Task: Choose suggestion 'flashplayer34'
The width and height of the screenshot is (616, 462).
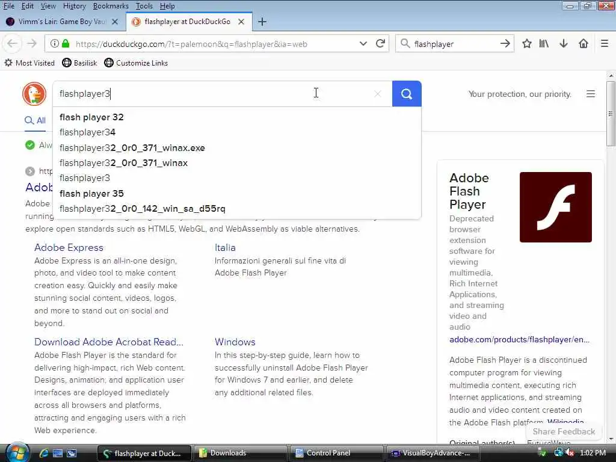Action: coord(237,132)
